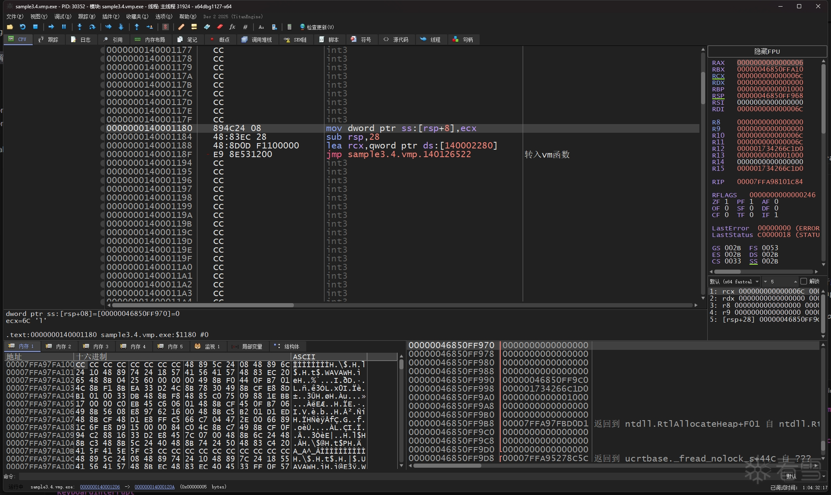Open the 调试(D) menu
The image size is (831, 495).
[62, 17]
